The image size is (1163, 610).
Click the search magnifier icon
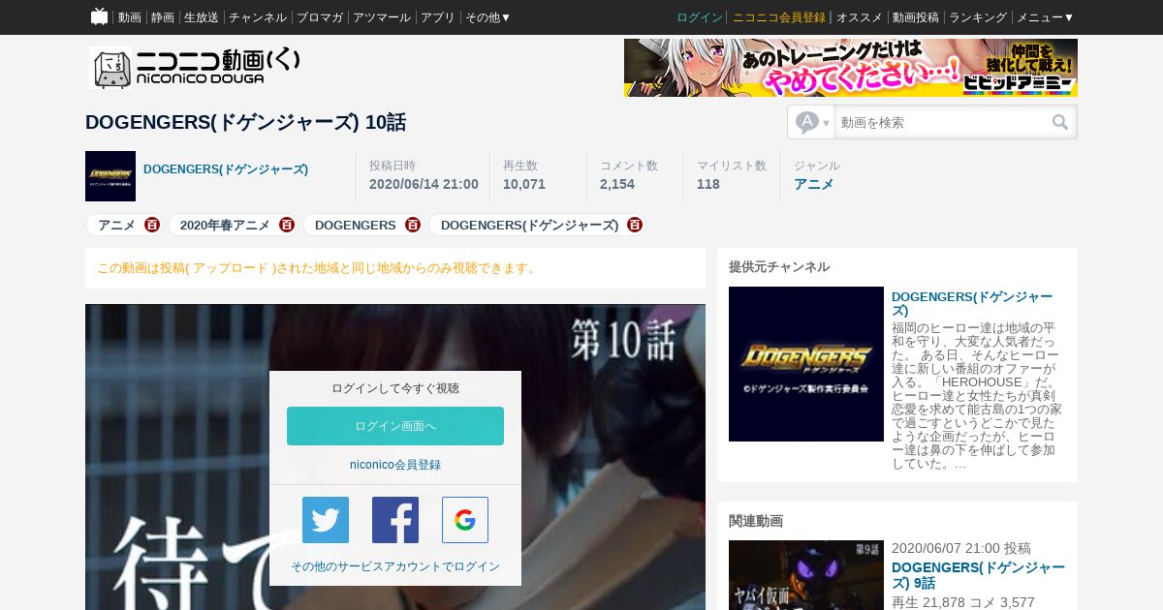1060,122
